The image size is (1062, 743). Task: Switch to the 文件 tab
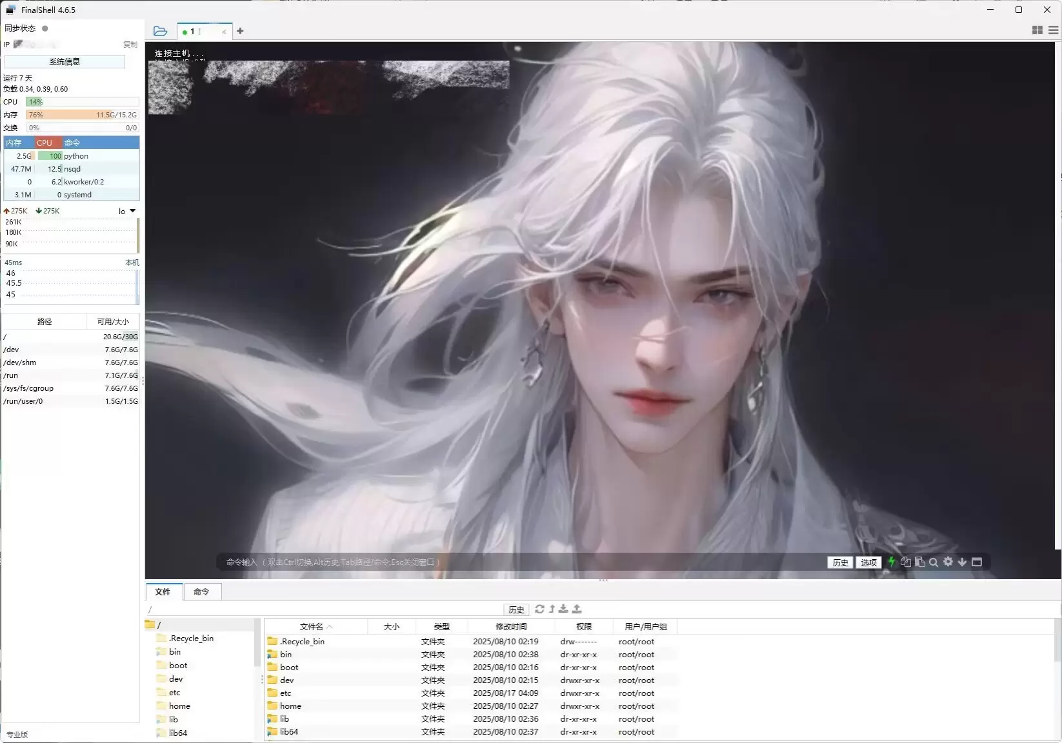163,591
